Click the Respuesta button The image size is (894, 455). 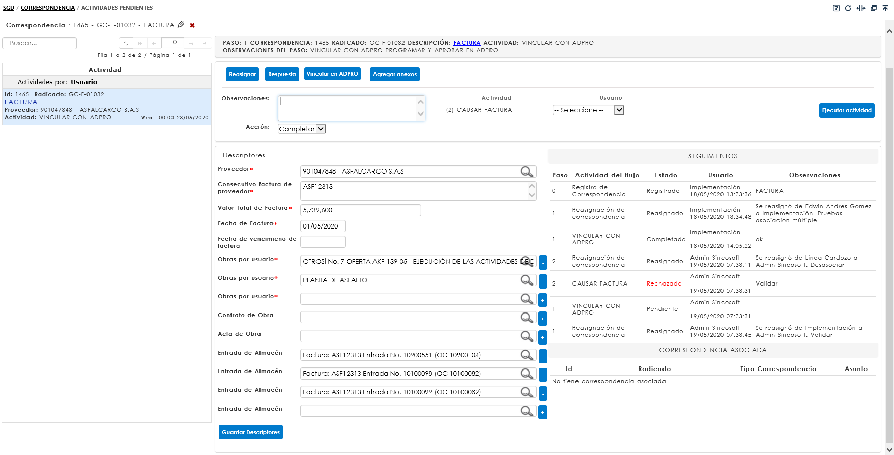(282, 74)
